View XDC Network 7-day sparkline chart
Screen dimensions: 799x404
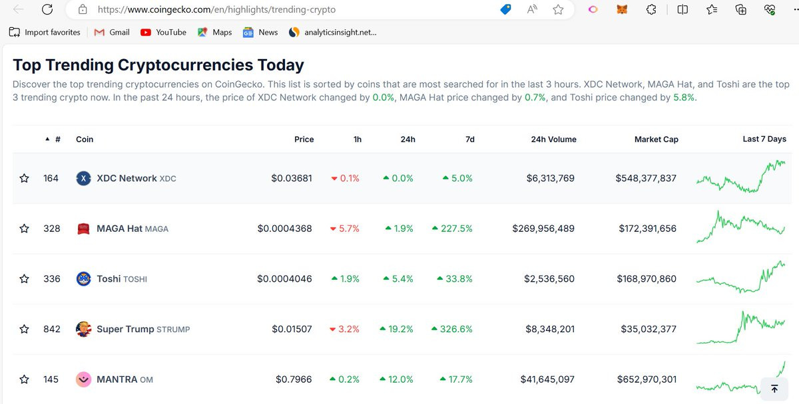point(741,177)
